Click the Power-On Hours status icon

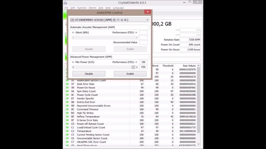pyautogui.click(x=67, y=87)
